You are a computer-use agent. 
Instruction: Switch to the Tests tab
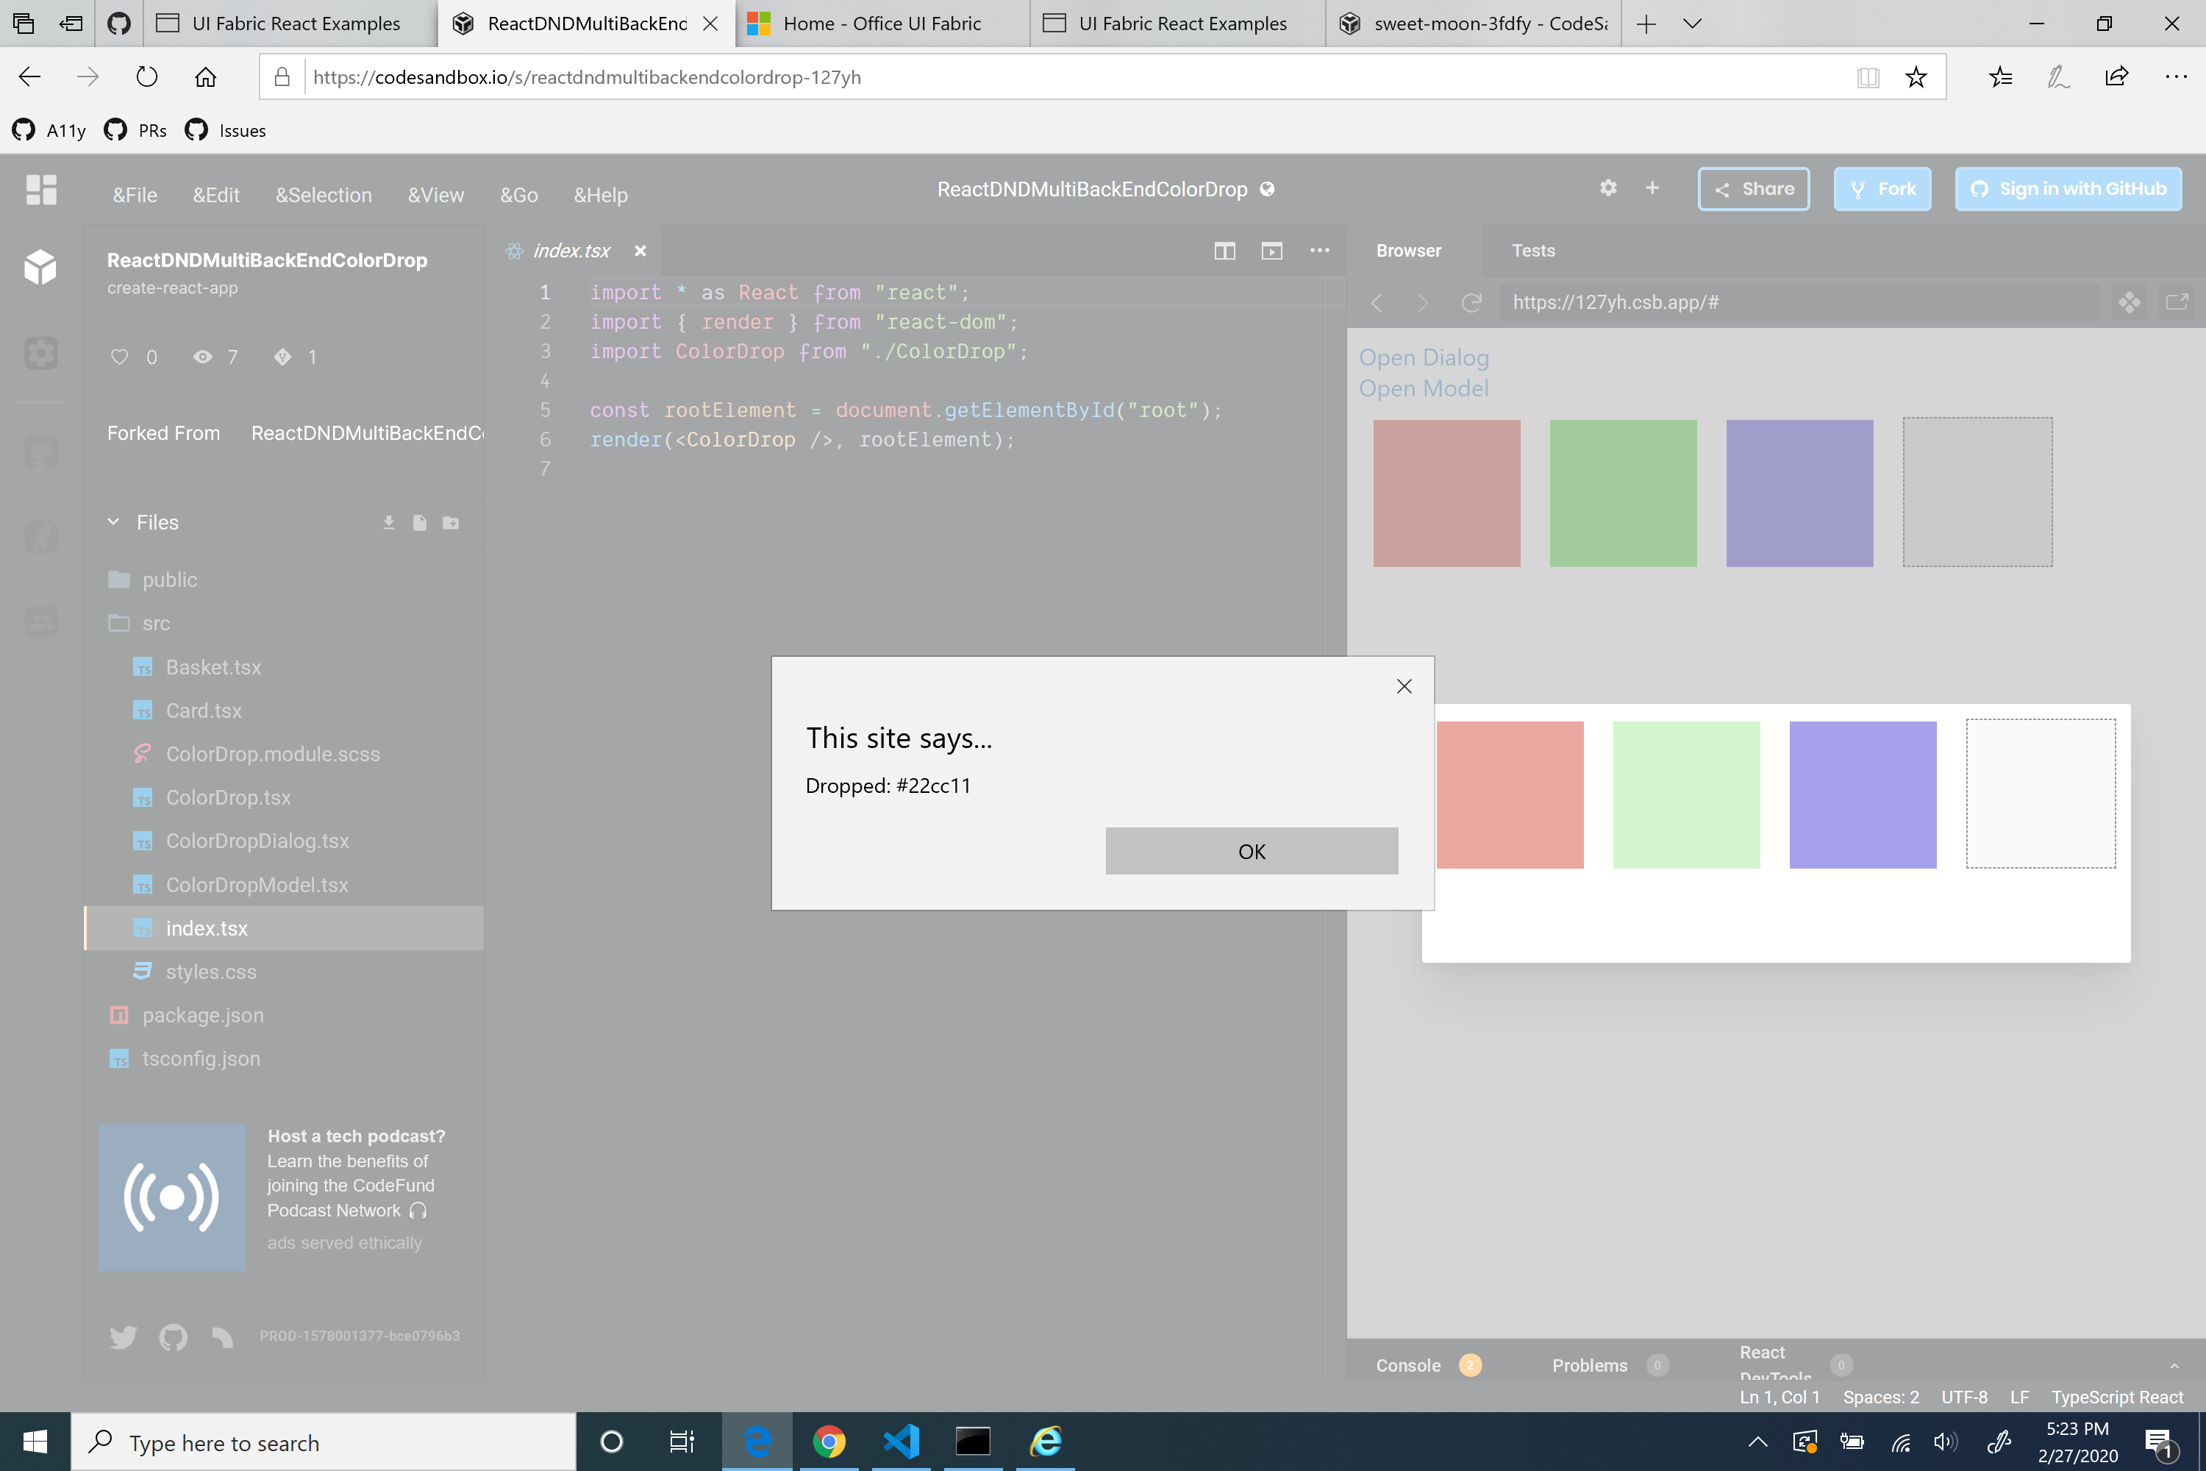1532,251
